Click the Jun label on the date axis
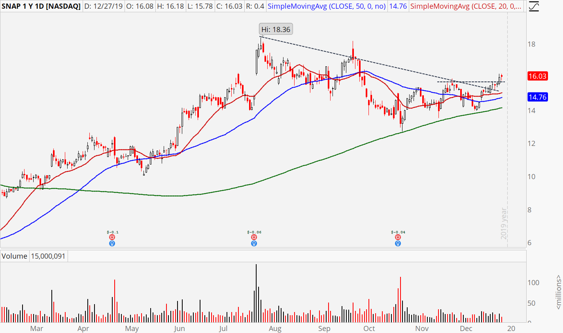The width and height of the screenshot is (563, 333). 179,329
